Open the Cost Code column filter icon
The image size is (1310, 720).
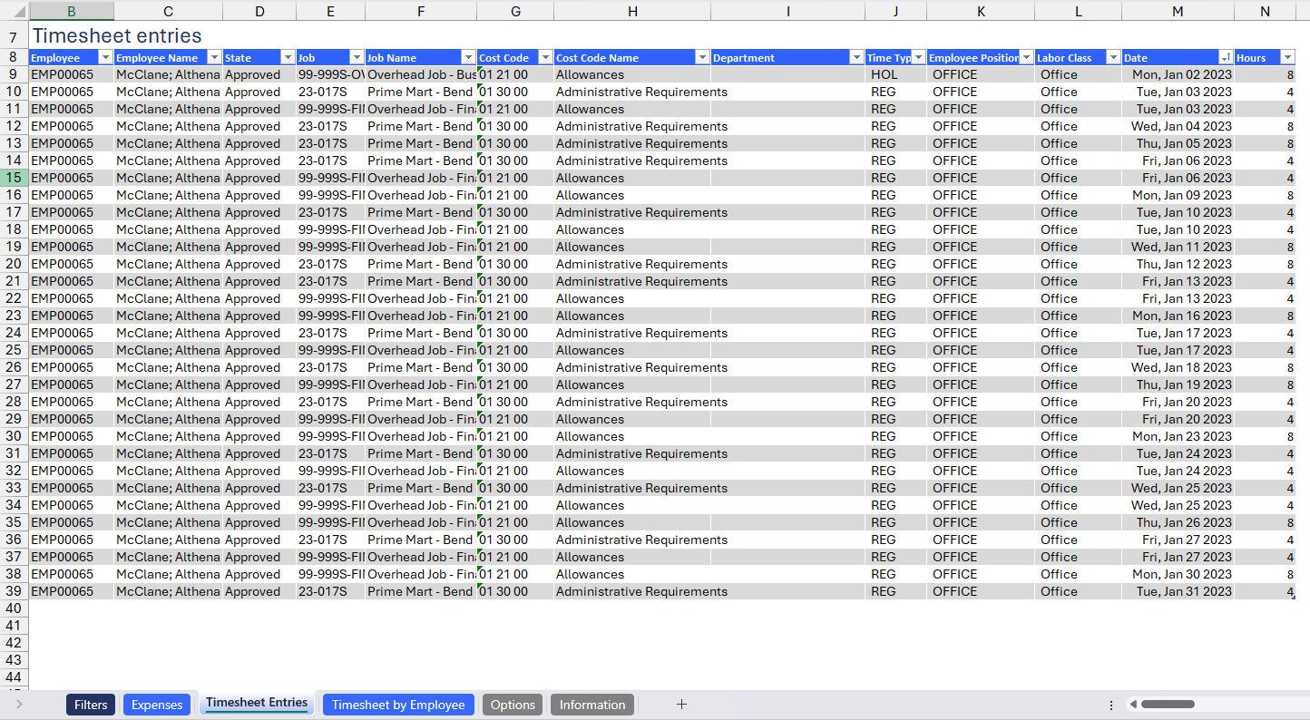(545, 56)
